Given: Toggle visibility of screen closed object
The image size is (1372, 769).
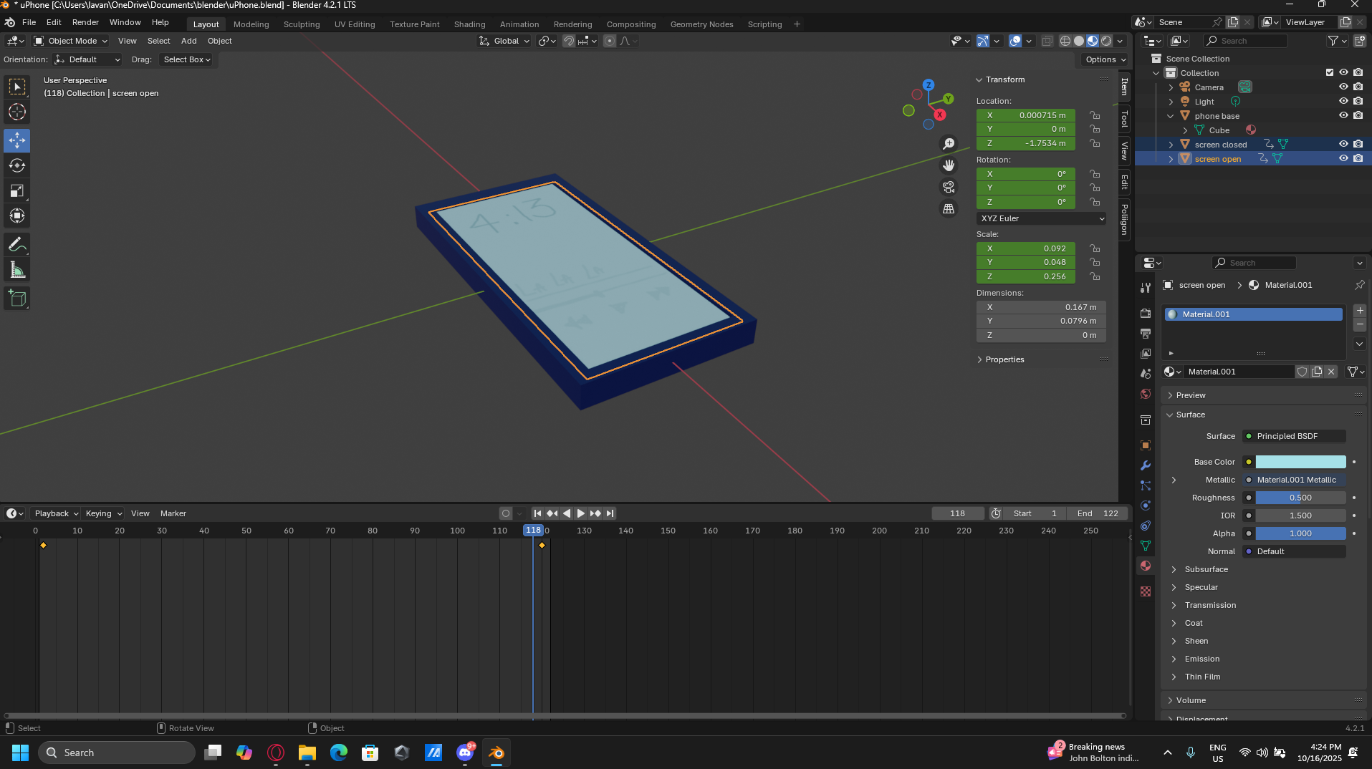Looking at the screenshot, I should (1343, 145).
